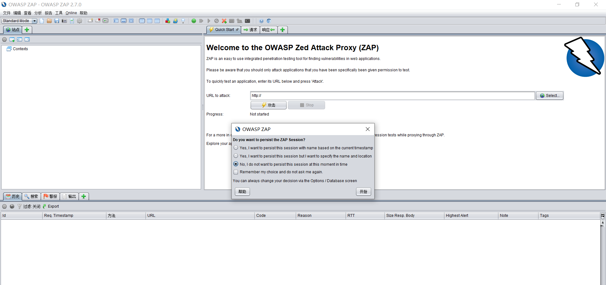
Task: Click the green plus beside 响应 tab
Action: pyautogui.click(x=282, y=30)
